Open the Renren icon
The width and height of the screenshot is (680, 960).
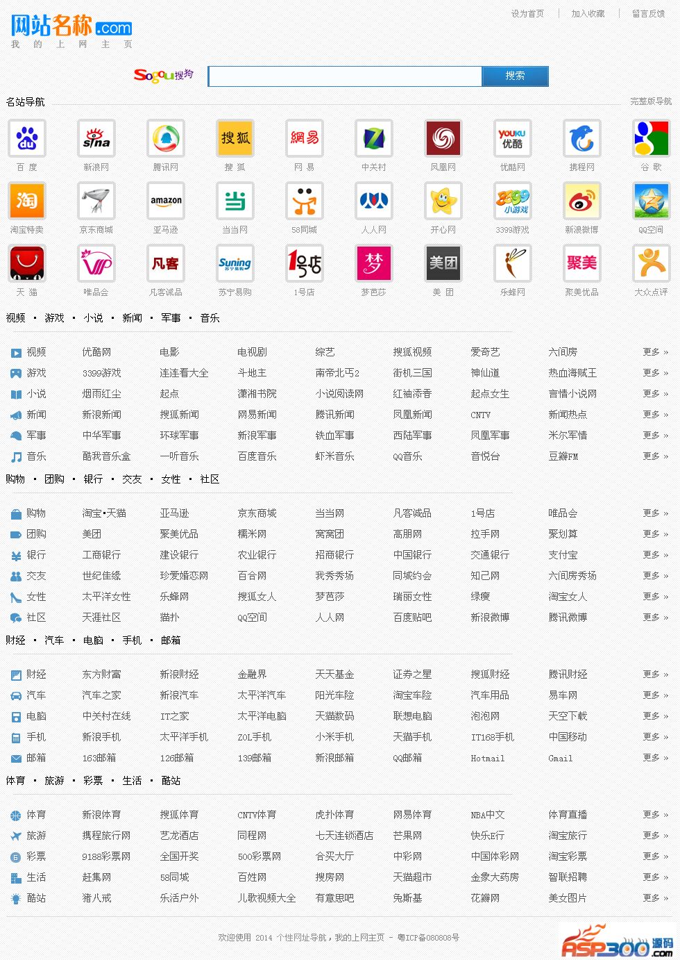pos(374,201)
